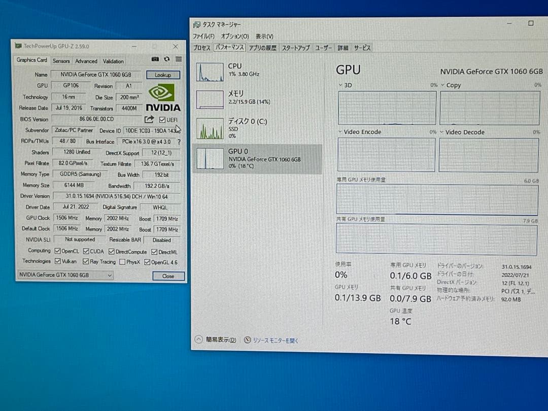This screenshot has width=548, height=411.
Task: Switch to the Sensors tab in GPU-Z
Action: [61, 60]
